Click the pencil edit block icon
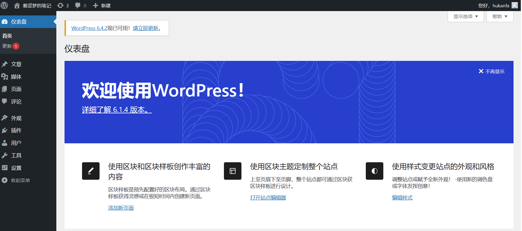This screenshot has height=231, width=522. click(91, 171)
